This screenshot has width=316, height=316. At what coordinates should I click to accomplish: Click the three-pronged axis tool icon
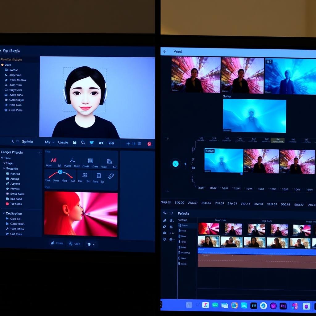click(72, 160)
